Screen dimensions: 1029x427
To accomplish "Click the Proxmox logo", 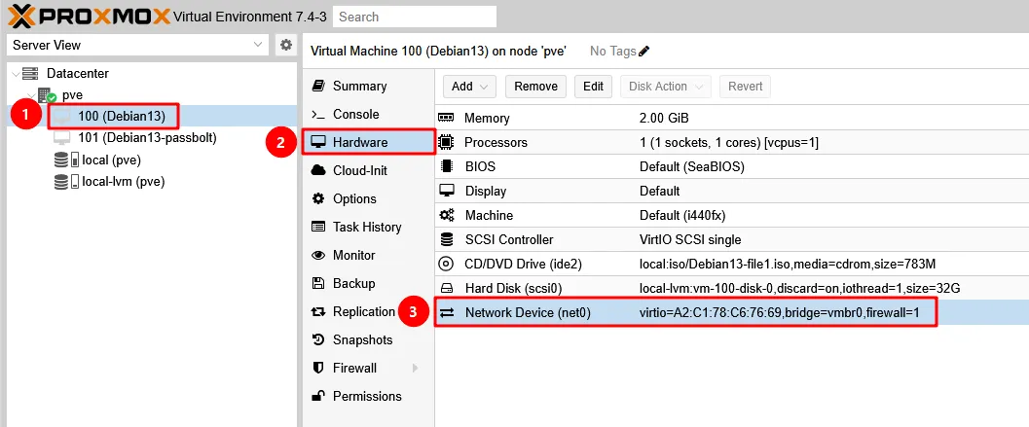I will tap(90, 17).
